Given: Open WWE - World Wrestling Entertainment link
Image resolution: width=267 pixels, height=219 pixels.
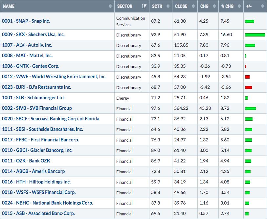Looking at the screenshot, I should 54,77.
